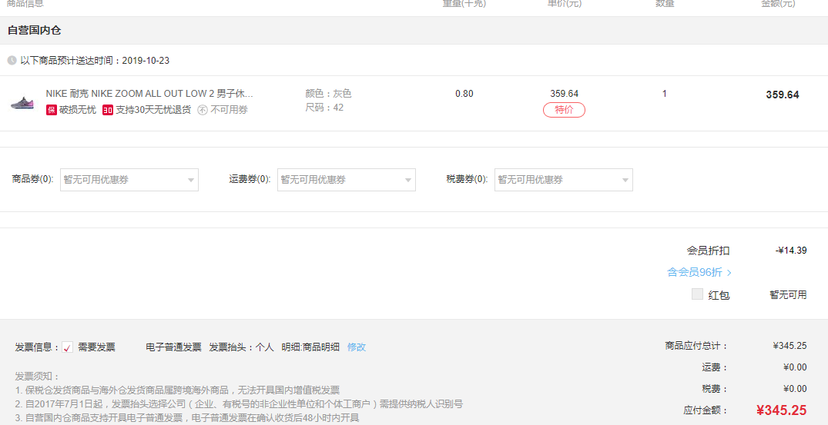Open the 运费券 shipping coupon dropdown
Image resolution: width=828 pixels, height=425 pixels.
[x=347, y=180]
